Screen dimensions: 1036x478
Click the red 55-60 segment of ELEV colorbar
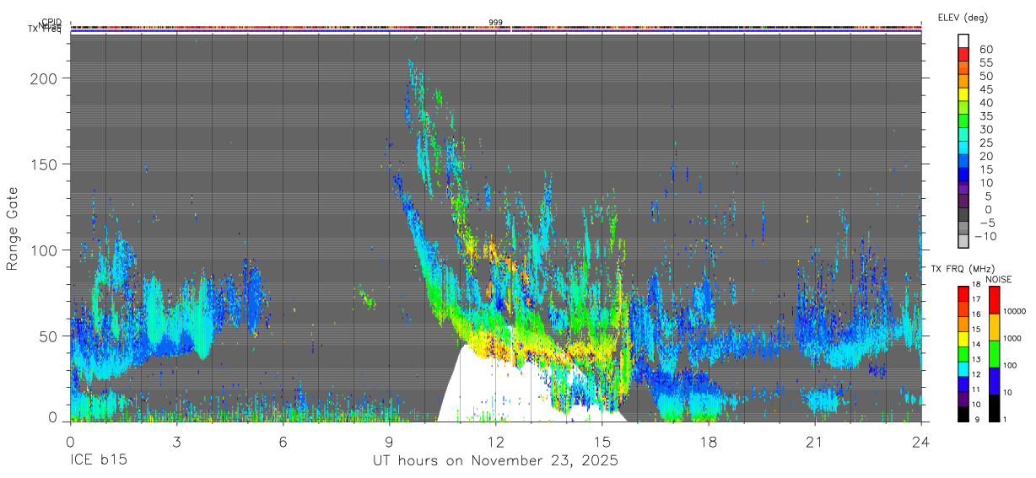coord(963,55)
